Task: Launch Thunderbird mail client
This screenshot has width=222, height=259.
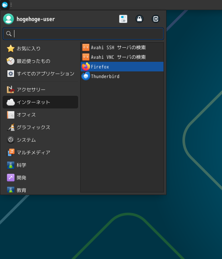Action: (122, 76)
